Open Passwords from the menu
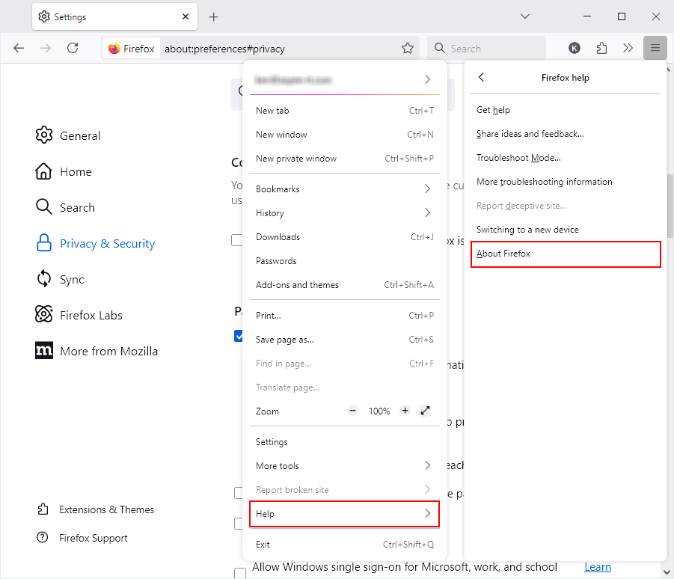 344,261
